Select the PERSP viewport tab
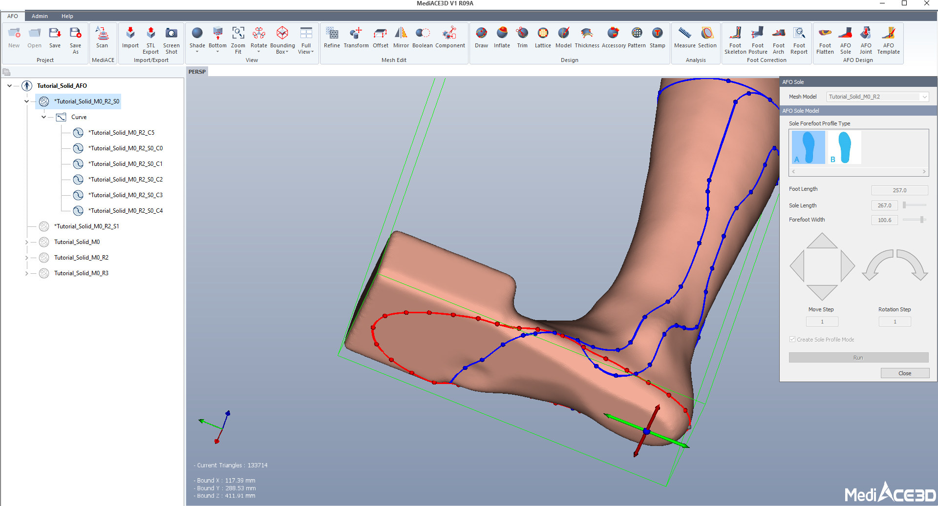Viewport: 938px width, 506px height. (x=197, y=72)
